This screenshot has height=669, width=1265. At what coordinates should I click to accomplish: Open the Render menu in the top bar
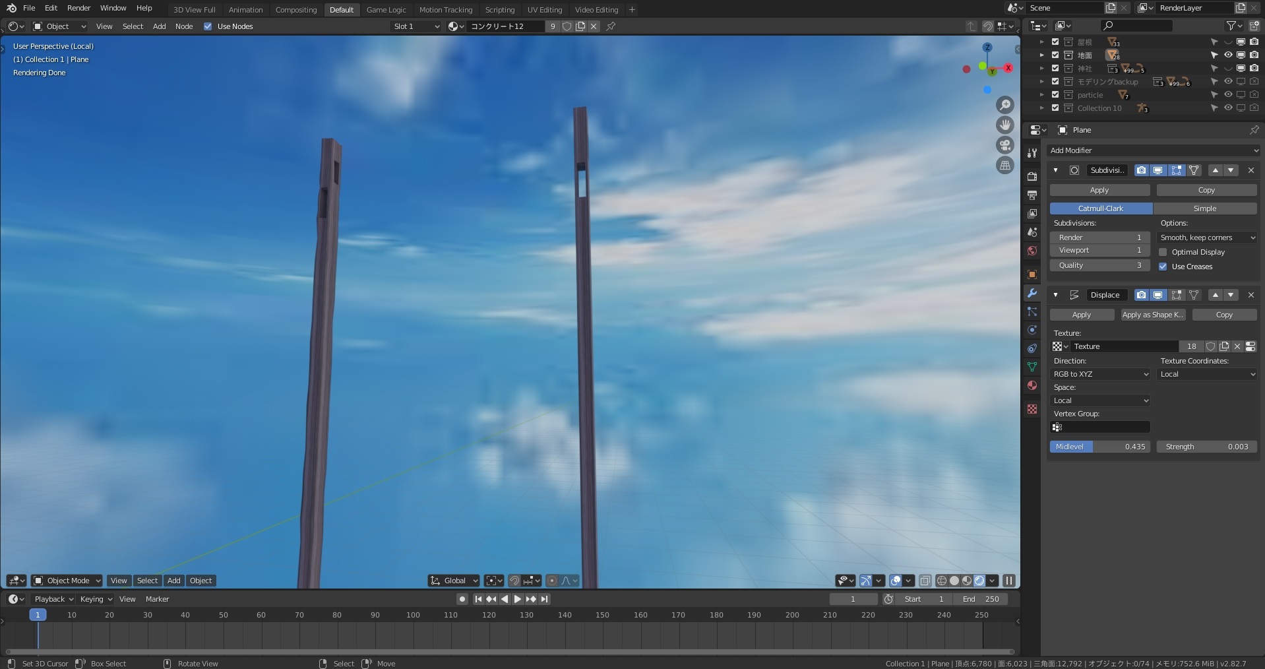pos(78,8)
